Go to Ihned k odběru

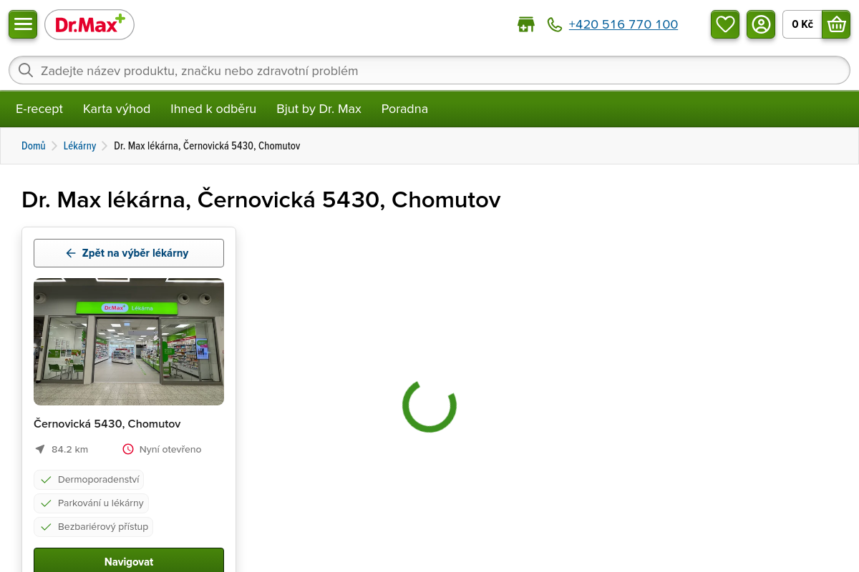point(213,109)
